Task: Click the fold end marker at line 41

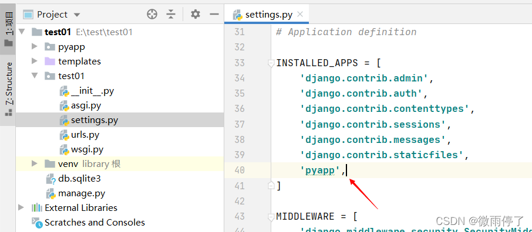Action: (x=271, y=185)
